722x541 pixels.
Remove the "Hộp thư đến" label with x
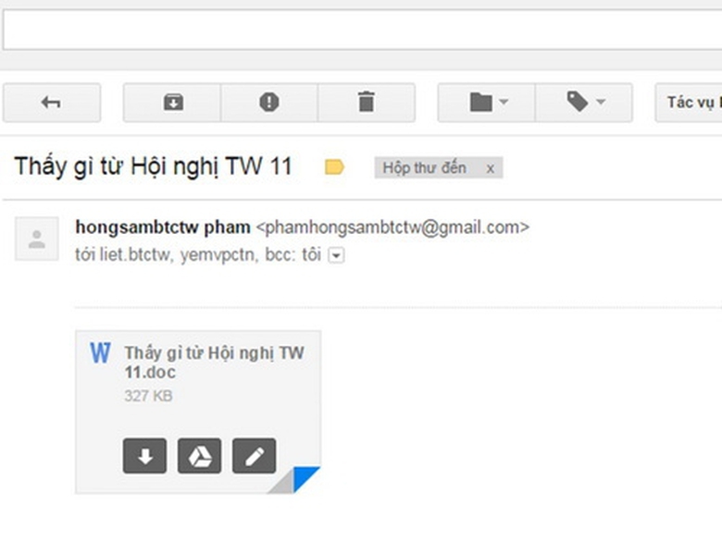[x=490, y=168]
